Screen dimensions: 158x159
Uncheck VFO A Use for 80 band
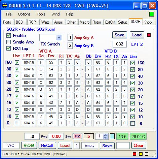click(x=17, y=69)
